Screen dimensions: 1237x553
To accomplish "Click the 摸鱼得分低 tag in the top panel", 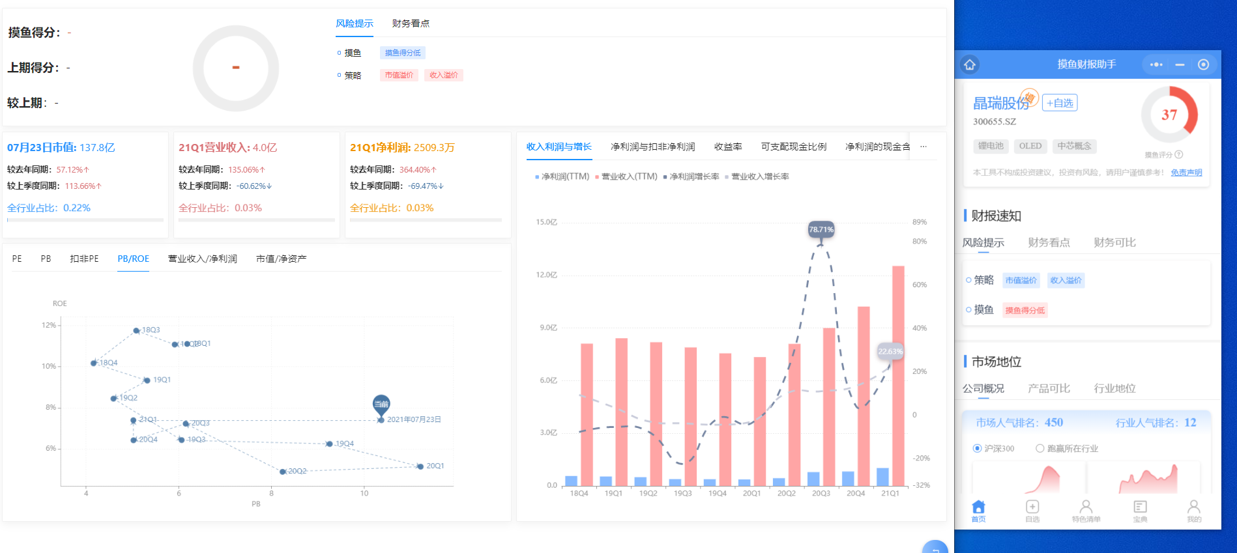I will [x=403, y=53].
